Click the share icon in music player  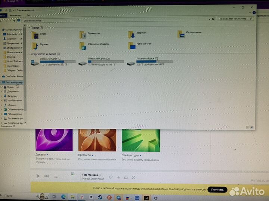[126, 177]
